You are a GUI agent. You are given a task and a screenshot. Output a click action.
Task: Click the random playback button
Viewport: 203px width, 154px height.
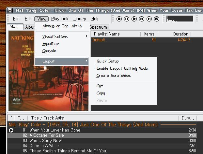[x=157, y=19]
